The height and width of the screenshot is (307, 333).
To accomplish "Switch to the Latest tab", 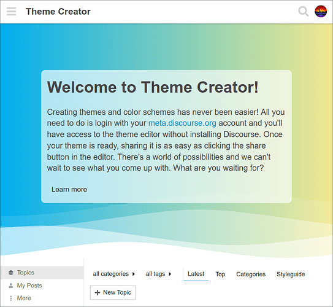I will pyautogui.click(x=196, y=274).
